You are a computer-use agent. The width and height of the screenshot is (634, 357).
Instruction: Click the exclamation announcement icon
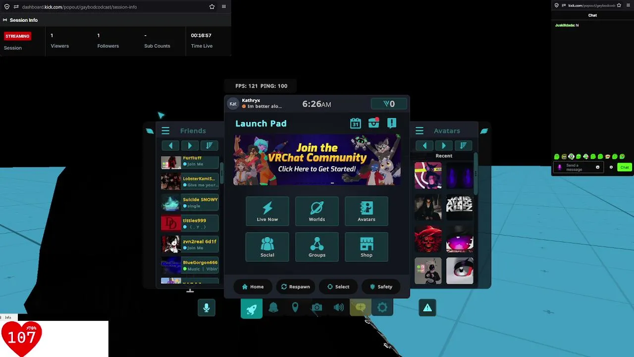392,123
